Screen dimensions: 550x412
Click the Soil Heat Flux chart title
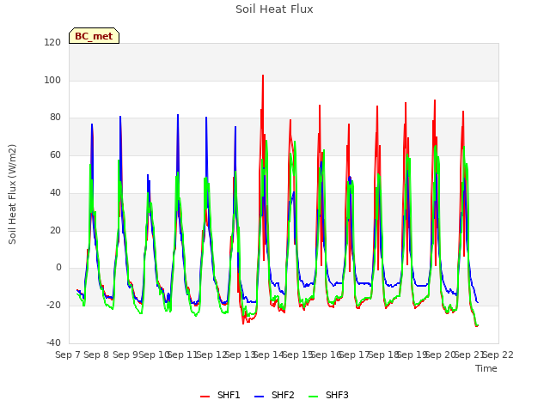click(x=274, y=9)
